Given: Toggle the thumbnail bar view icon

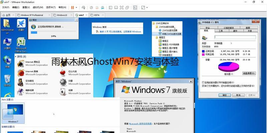Looking at the screenshot, I should tap(116, 7).
